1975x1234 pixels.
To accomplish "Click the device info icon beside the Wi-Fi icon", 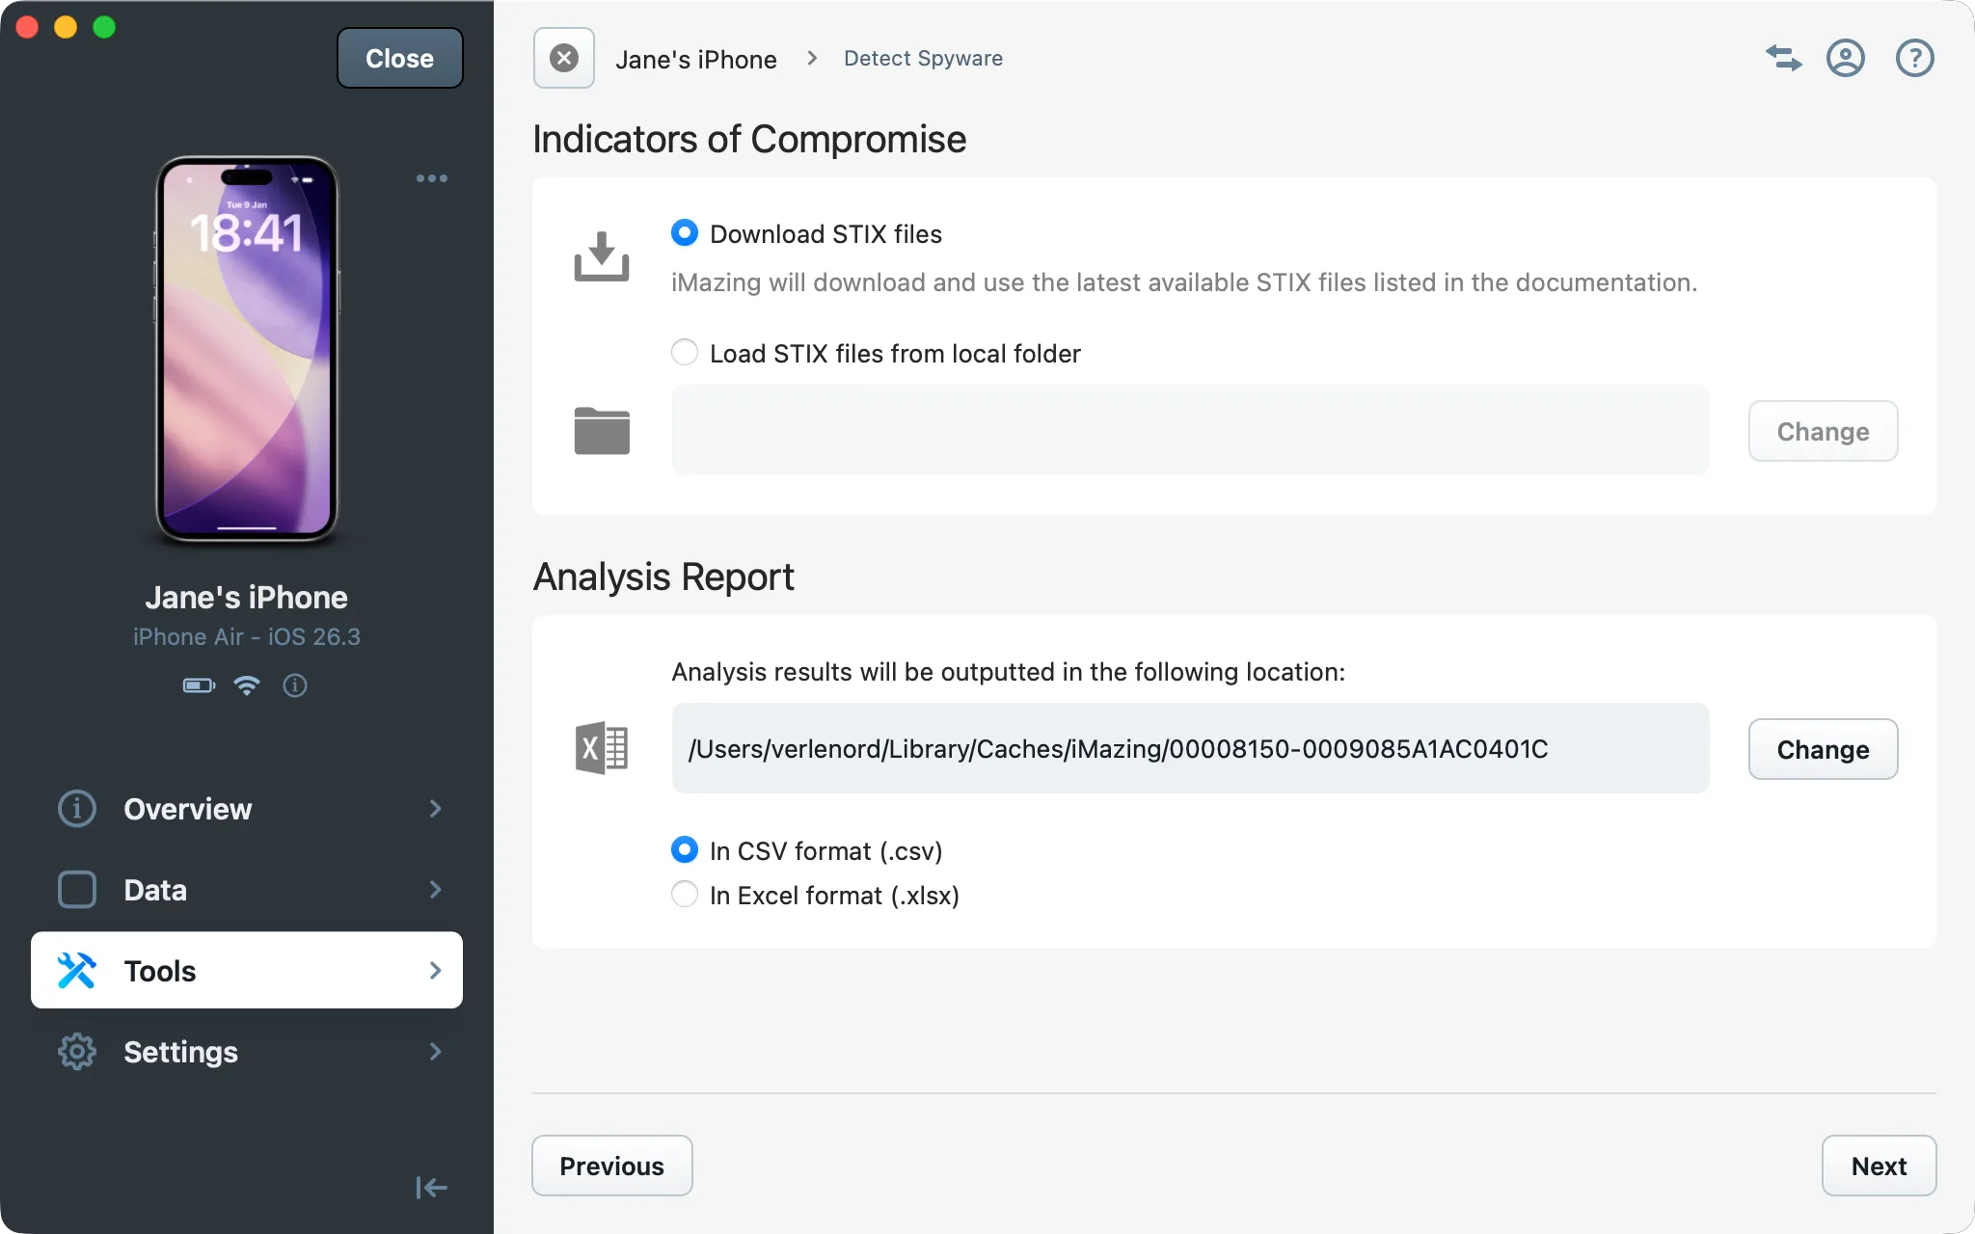I will (x=295, y=685).
